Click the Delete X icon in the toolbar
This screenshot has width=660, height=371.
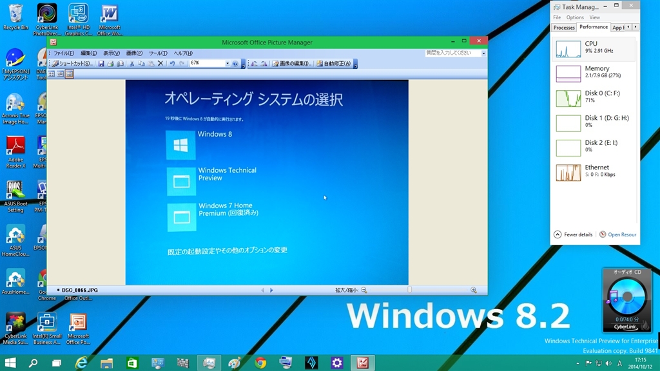(x=160, y=64)
